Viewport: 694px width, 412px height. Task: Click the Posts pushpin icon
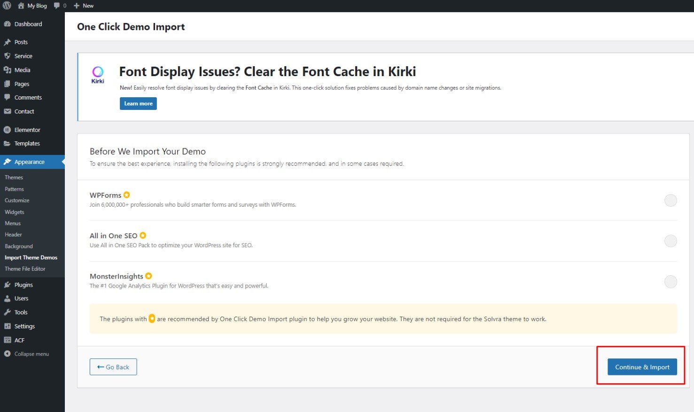tap(7, 42)
